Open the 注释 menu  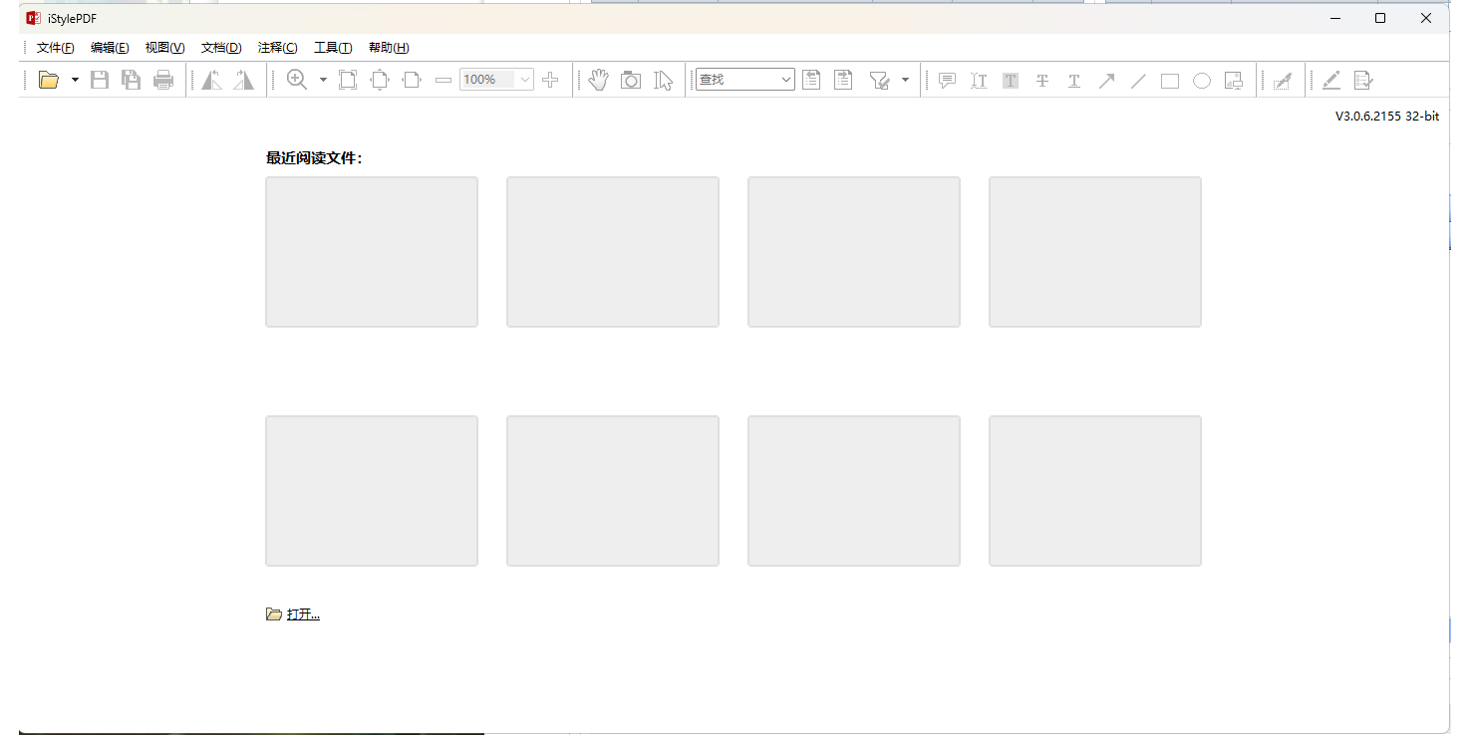(276, 47)
